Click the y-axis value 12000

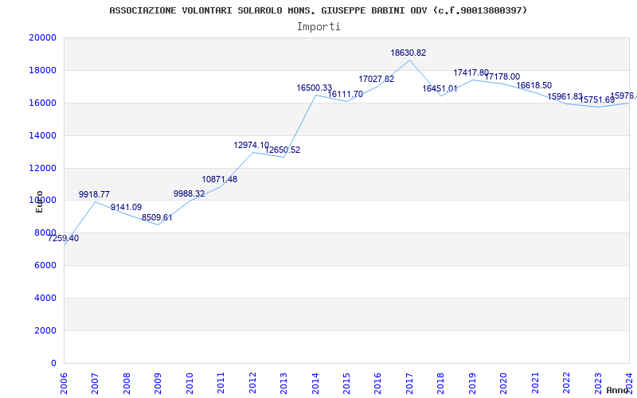tap(43, 168)
